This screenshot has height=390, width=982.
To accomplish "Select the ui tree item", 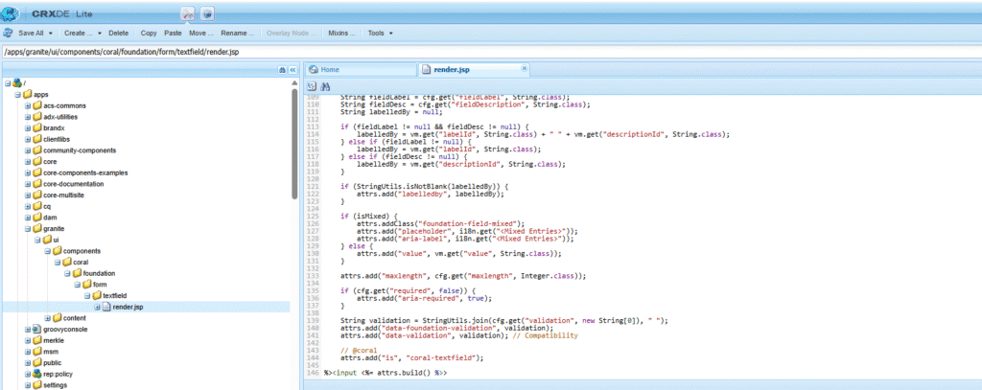I will tap(56, 240).
